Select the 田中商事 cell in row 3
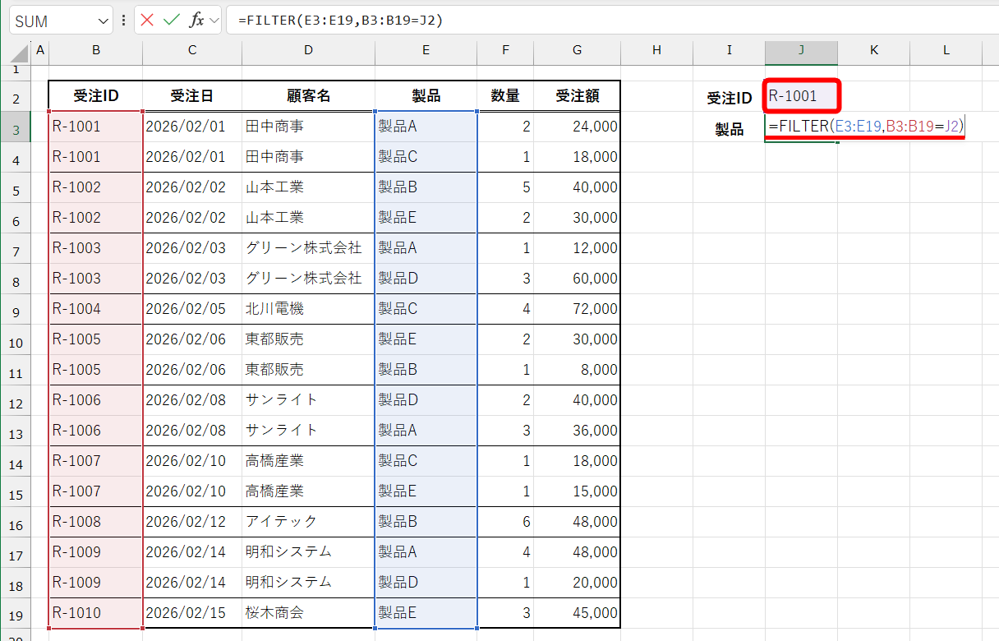Screen dimensions: 999x641 (308, 126)
